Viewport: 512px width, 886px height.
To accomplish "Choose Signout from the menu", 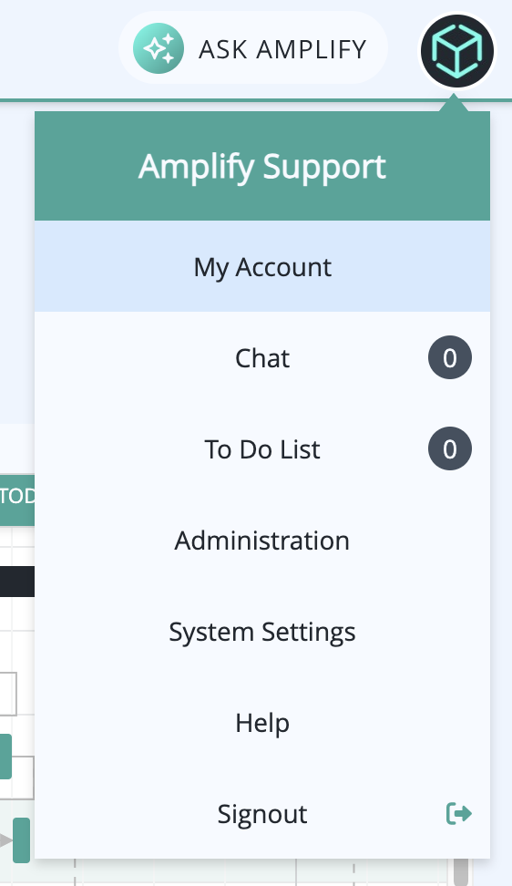I will click(x=262, y=814).
